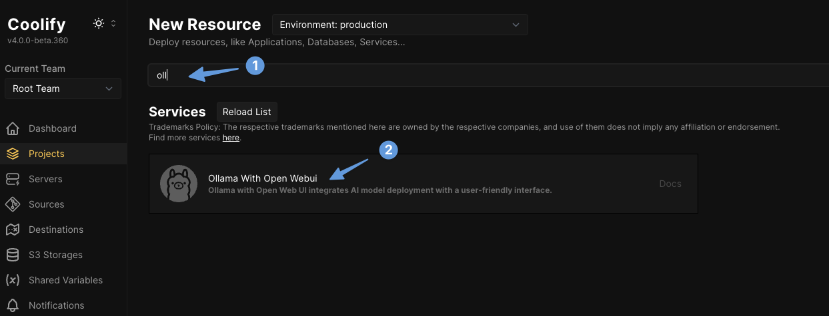Click the Projects stacked layers icon
Image resolution: width=829 pixels, height=316 pixels.
click(13, 154)
